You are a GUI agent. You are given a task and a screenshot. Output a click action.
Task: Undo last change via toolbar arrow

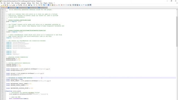coord(24,5)
